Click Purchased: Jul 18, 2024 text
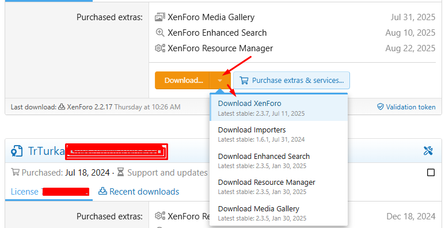 coord(66,173)
